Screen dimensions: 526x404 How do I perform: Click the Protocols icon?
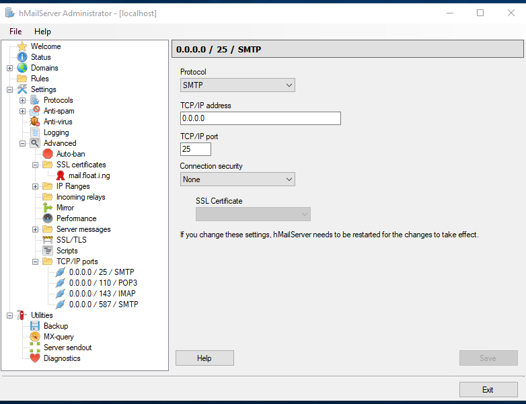coord(35,100)
